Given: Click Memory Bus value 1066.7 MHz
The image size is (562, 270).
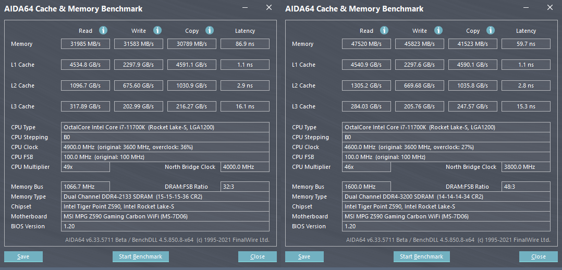Looking at the screenshot, I should click(x=85, y=187).
